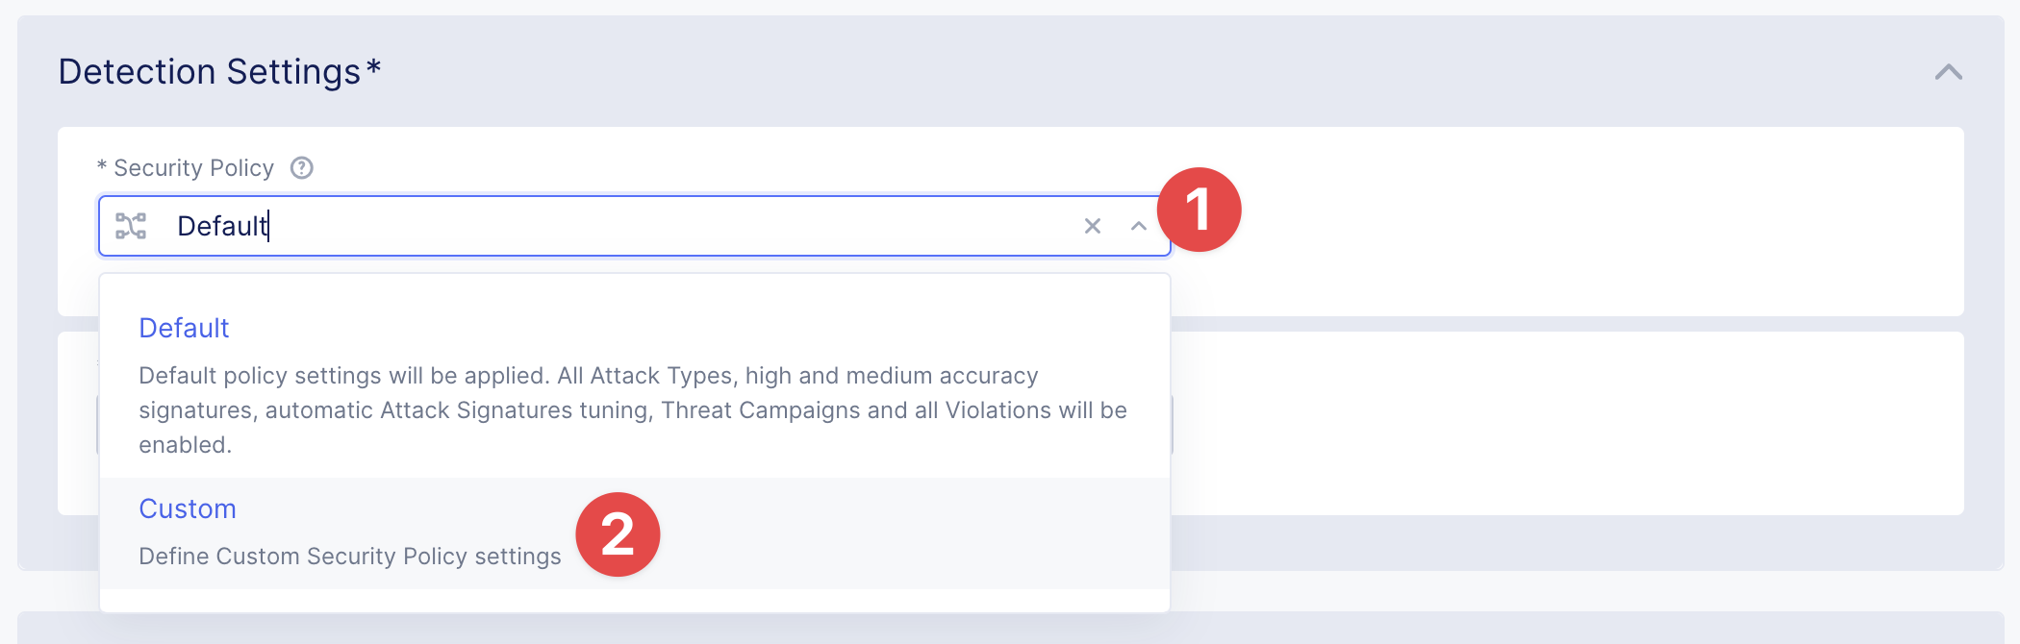
Task: Click the red number 1 annotation badge
Action: [1199, 210]
